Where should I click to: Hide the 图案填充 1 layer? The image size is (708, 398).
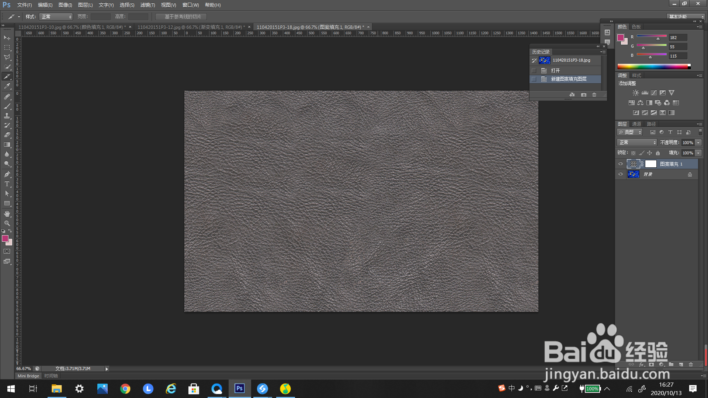click(621, 164)
